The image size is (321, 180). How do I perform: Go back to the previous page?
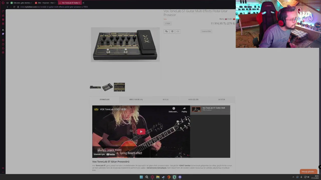coord(7,7)
